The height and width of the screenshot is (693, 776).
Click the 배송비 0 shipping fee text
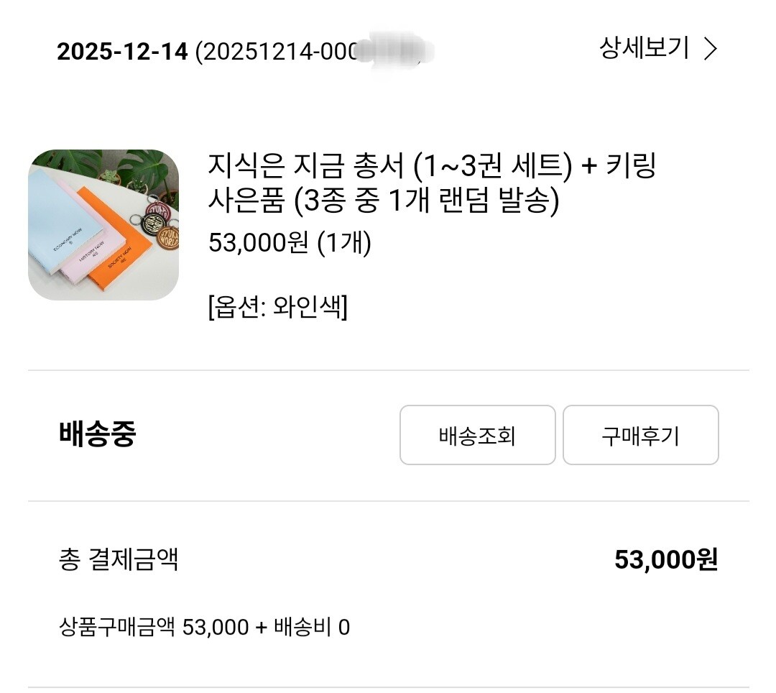312,627
